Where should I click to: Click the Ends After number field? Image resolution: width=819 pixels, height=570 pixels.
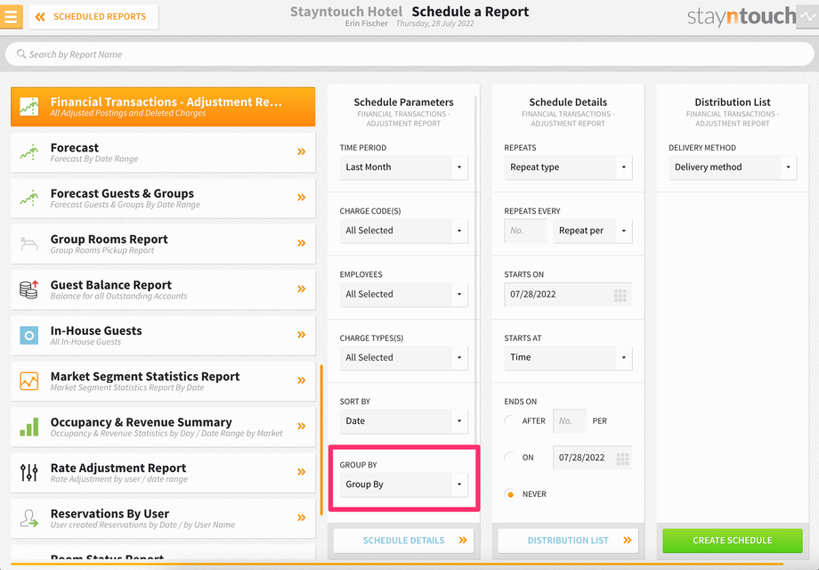570,421
